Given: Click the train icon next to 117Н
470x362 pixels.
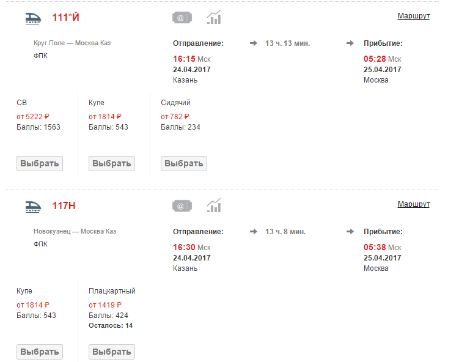Looking at the screenshot, I should [33, 206].
